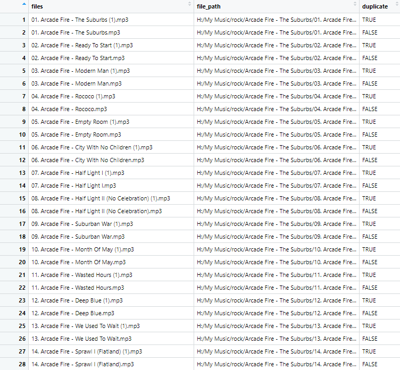This screenshot has width=400, height=370.
Task: Click the TRUE duplicate value in row 1
Action: 369,20
